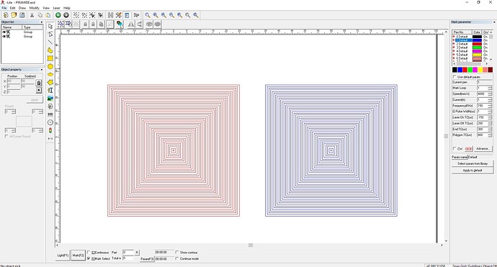Click the horizontal Mirror triangle icon
This screenshot has width=497, height=267.
131,24
